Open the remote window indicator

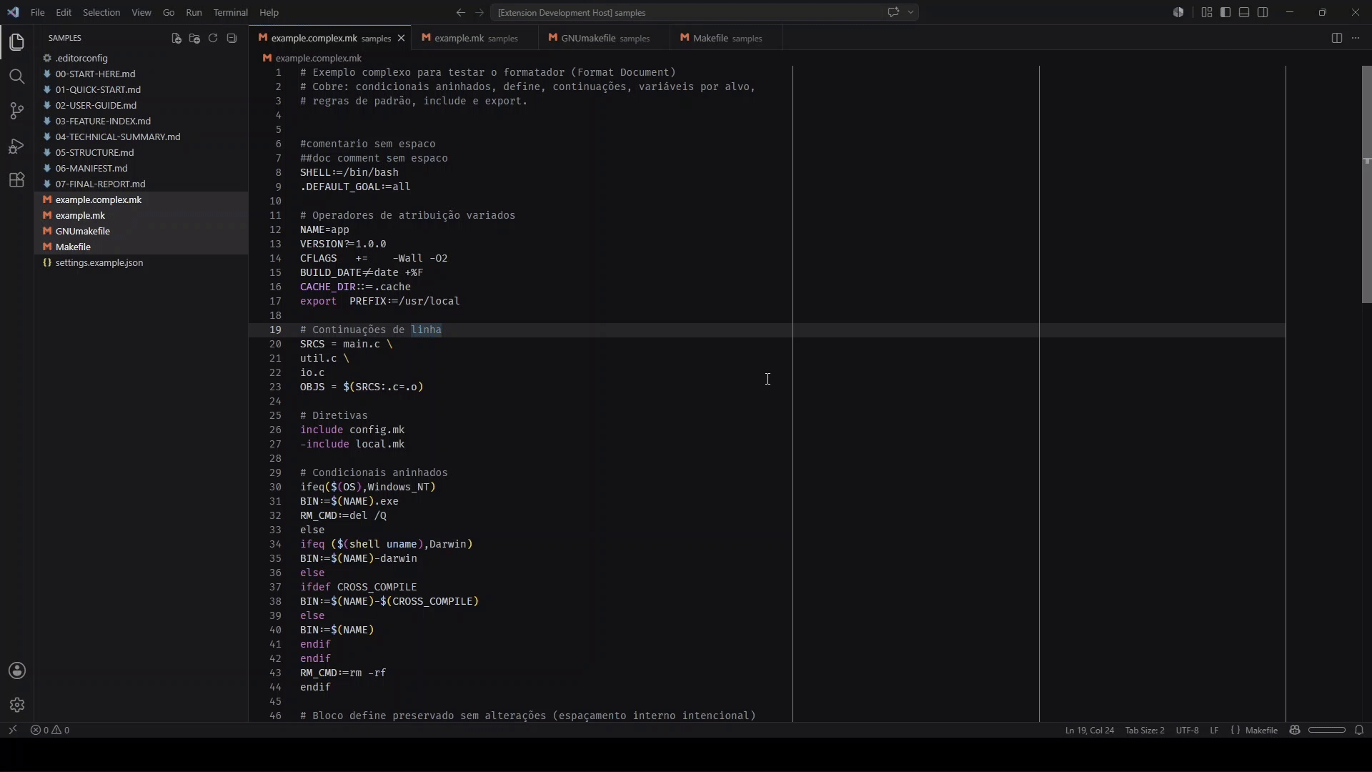tap(12, 730)
